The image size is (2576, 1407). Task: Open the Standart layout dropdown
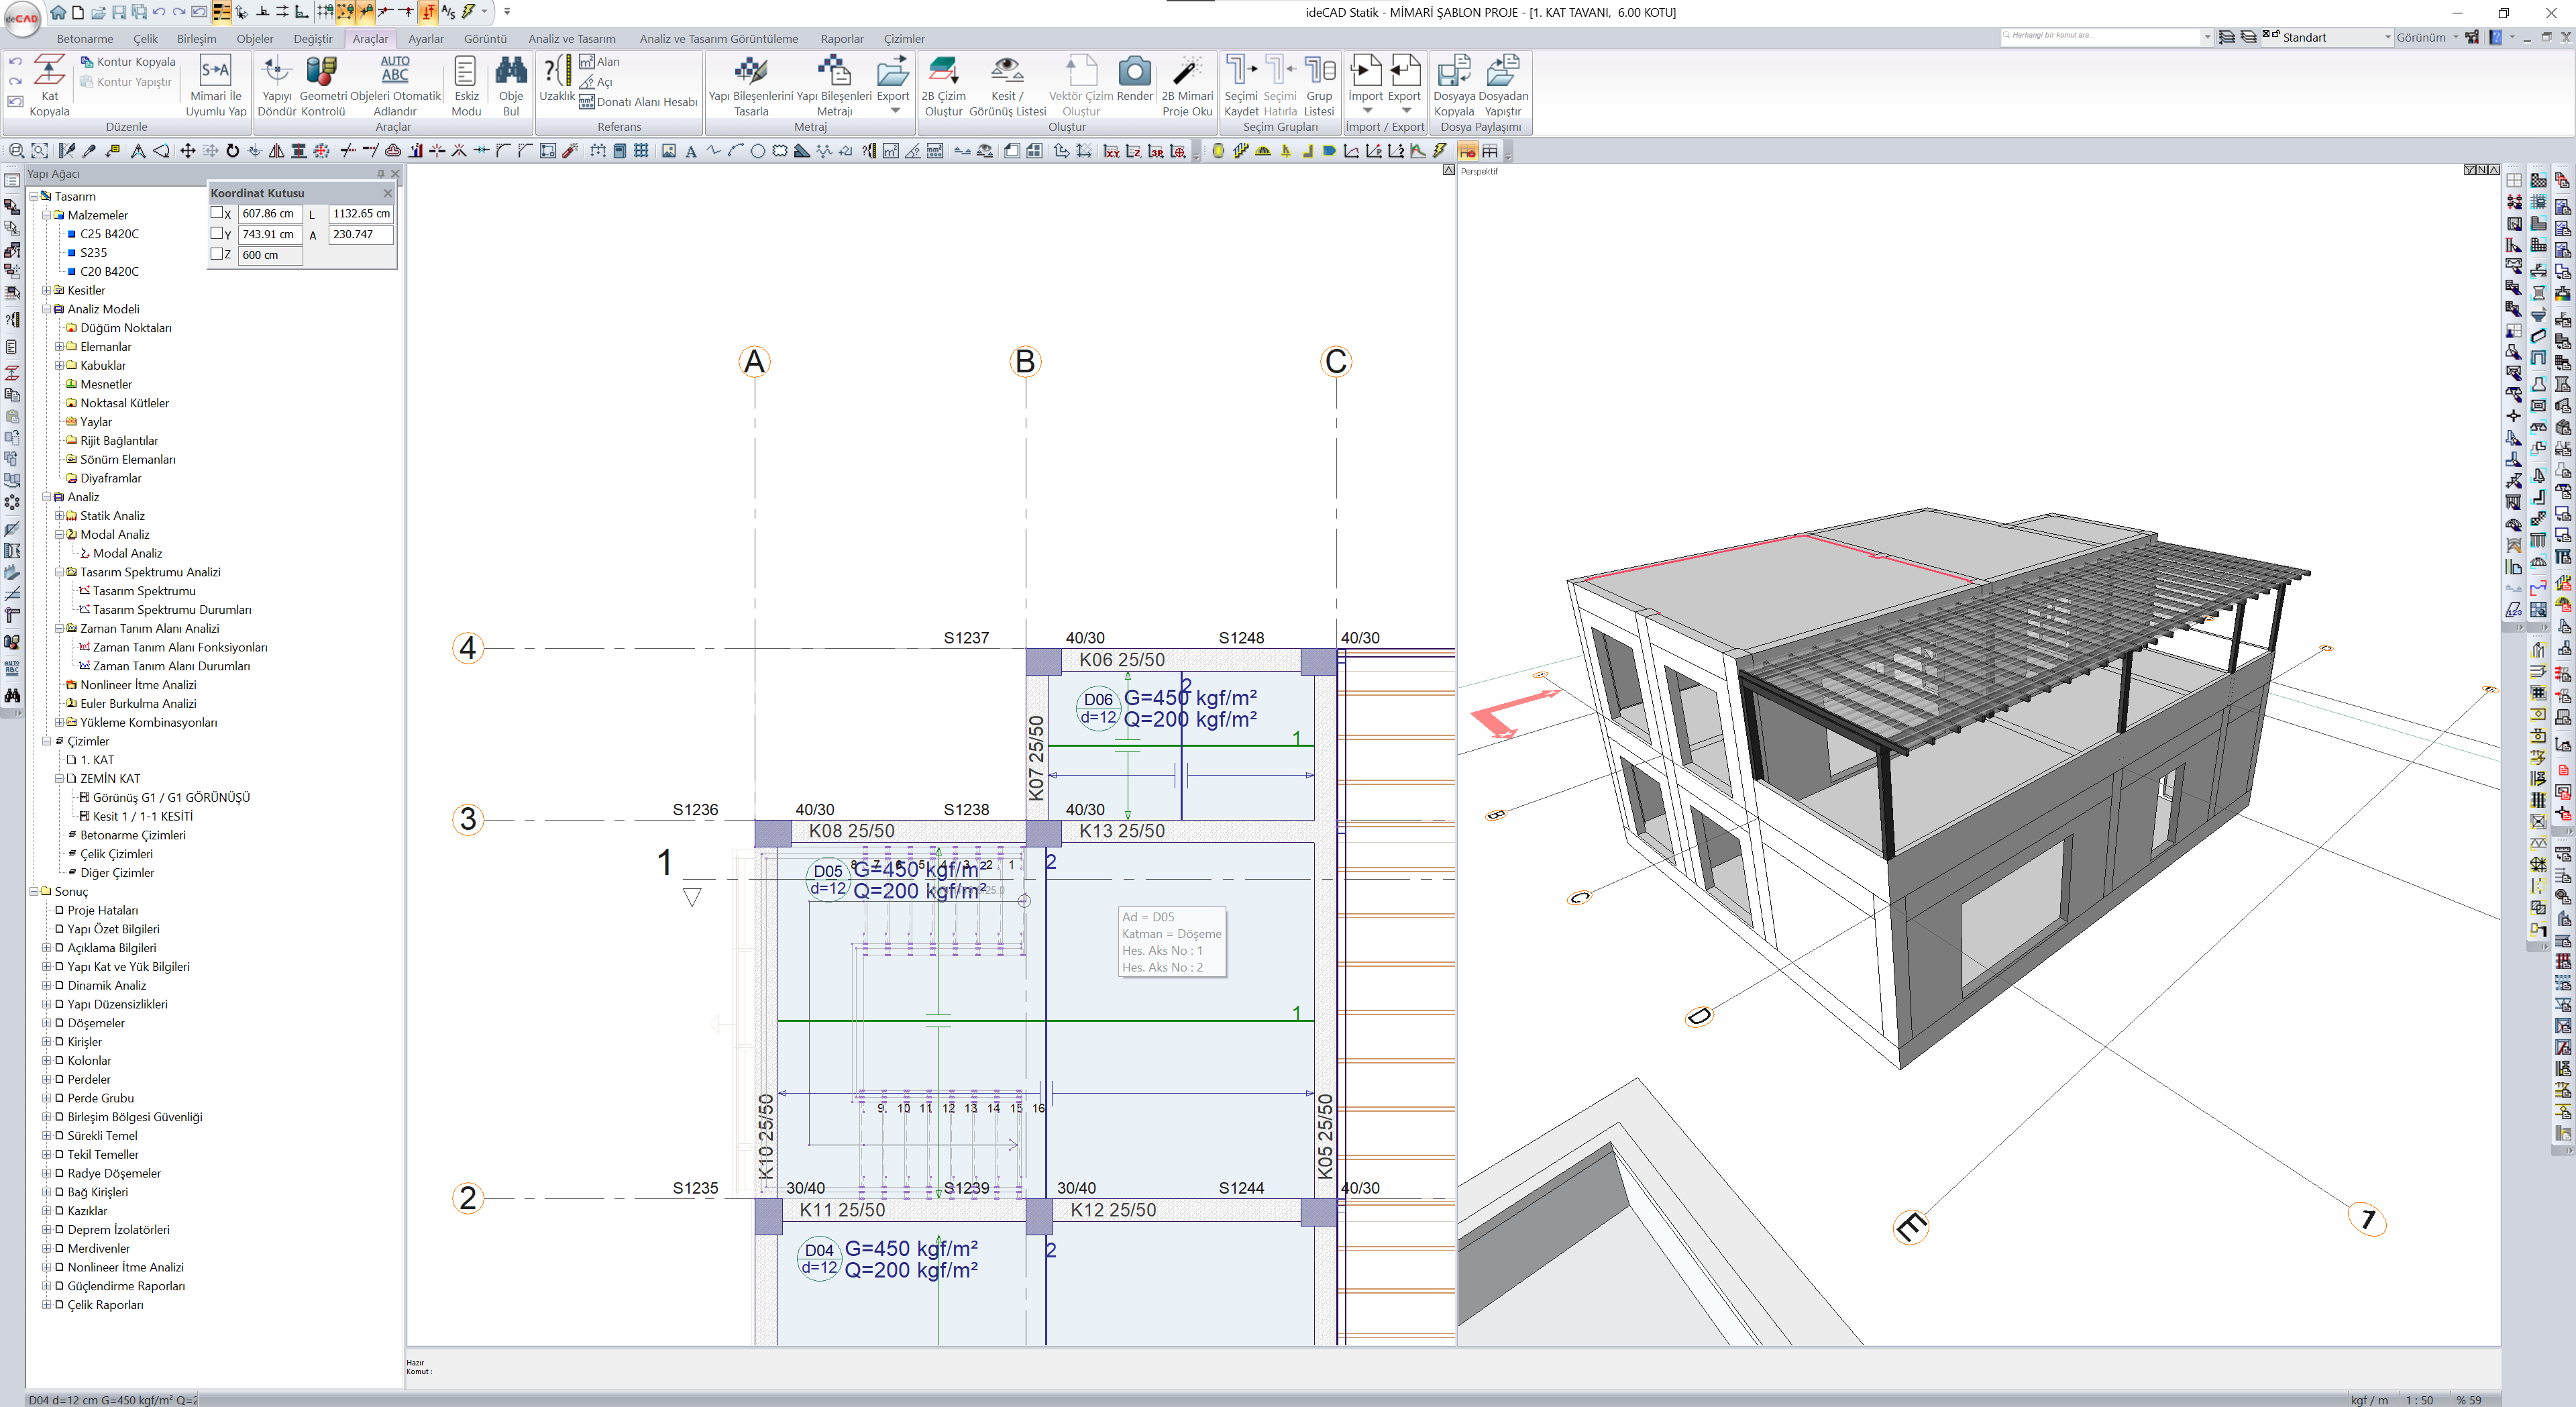tap(2388, 38)
